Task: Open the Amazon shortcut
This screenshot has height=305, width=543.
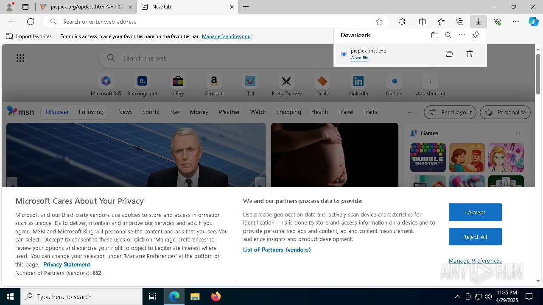Action: [214, 85]
